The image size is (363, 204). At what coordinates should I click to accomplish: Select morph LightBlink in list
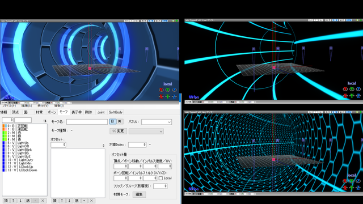[24, 150]
